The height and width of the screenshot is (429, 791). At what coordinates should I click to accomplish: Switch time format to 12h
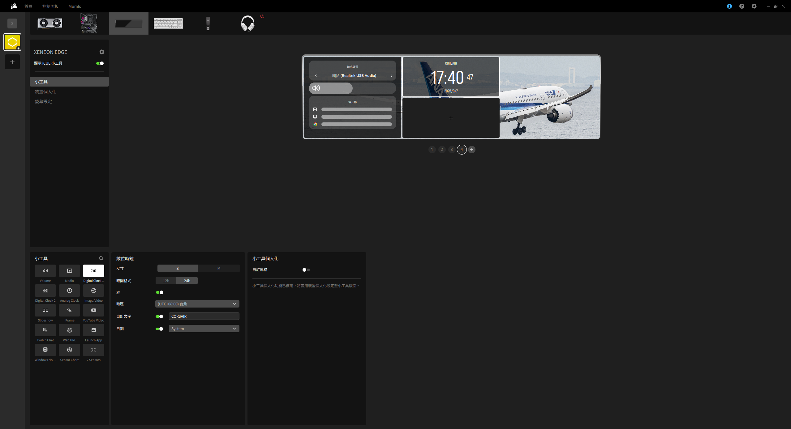(x=166, y=281)
